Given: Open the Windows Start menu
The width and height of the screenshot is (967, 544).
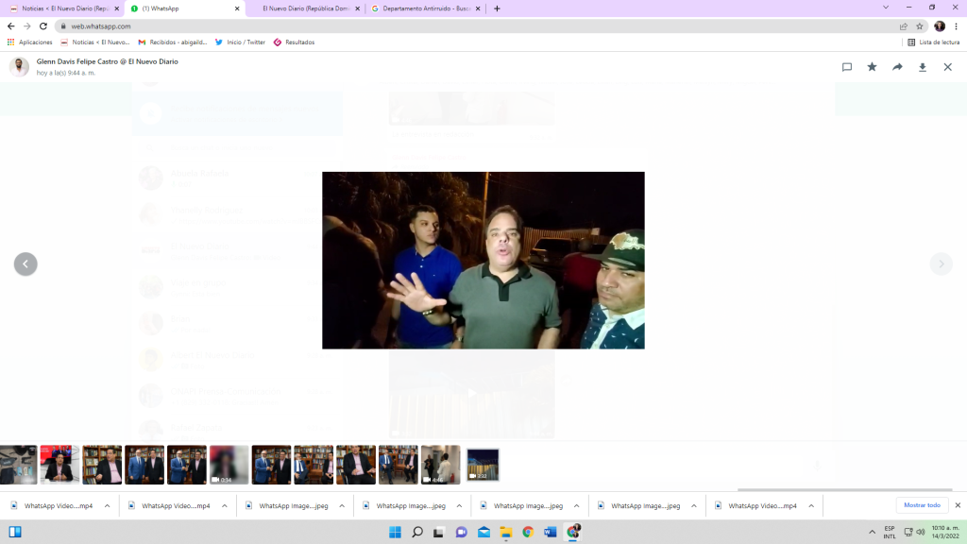Looking at the screenshot, I should click(x=15, y=533).
